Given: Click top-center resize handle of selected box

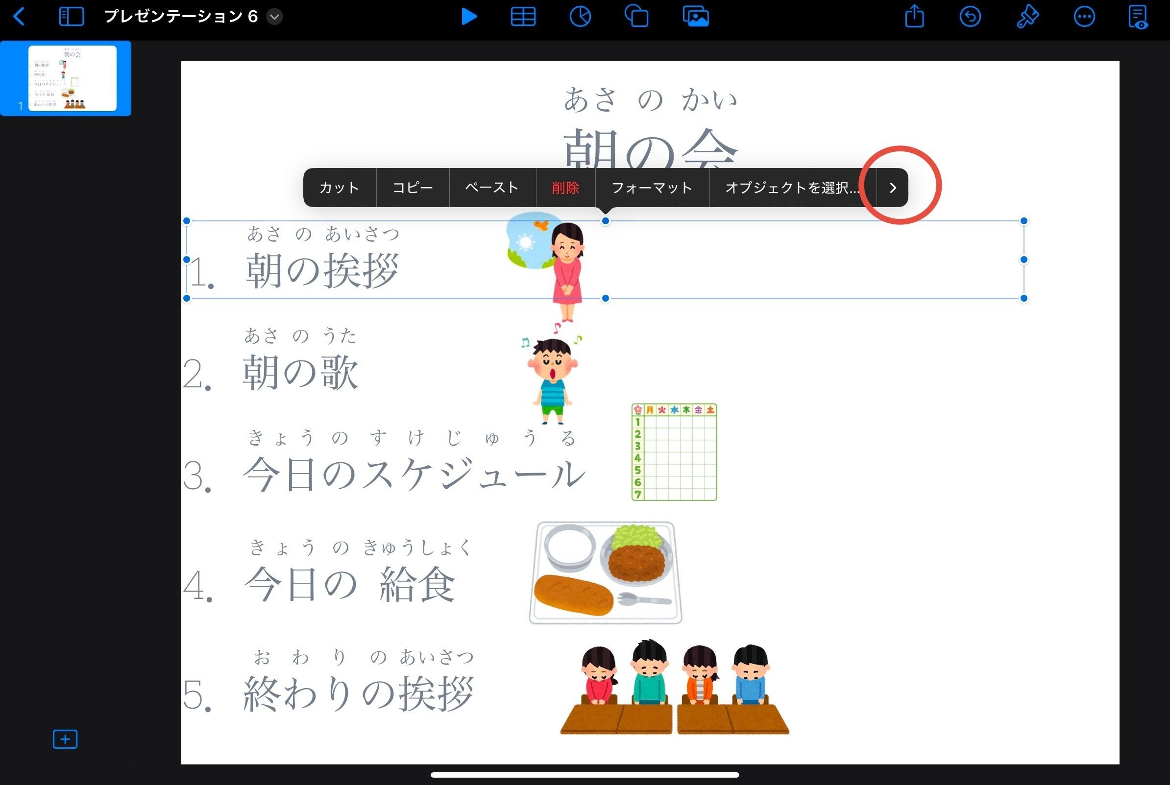Looking at the screenshot, I should tap(605, 221).
